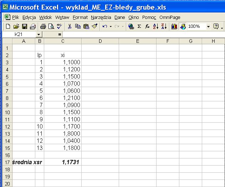The width and height of the screenshot is (225, 187).
Task: Click the workbook icon left of Plik menu
Action: (x=7, y=17)
